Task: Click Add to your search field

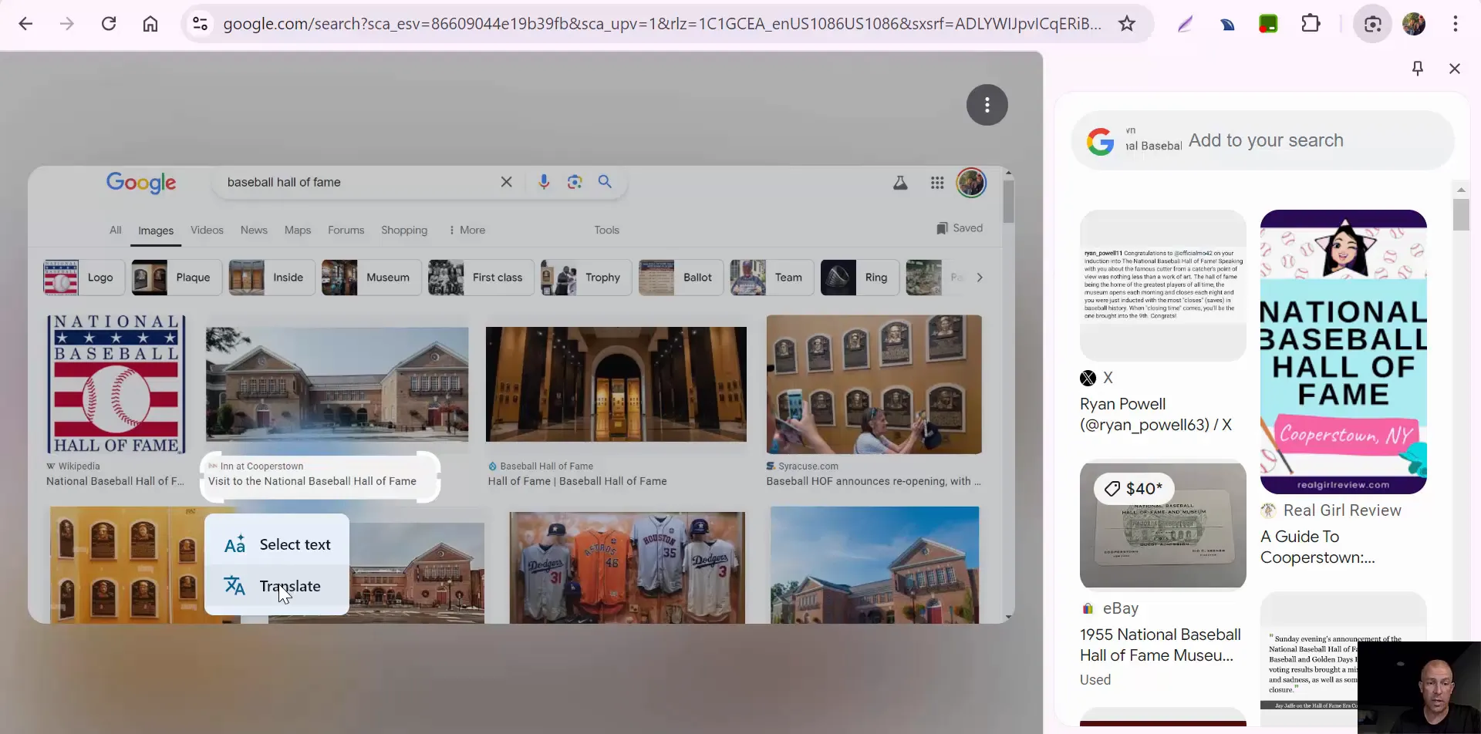Action: [x=1263, y=140]
